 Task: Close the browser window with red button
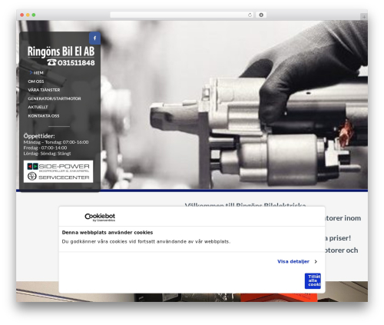[x=22, y=15]
